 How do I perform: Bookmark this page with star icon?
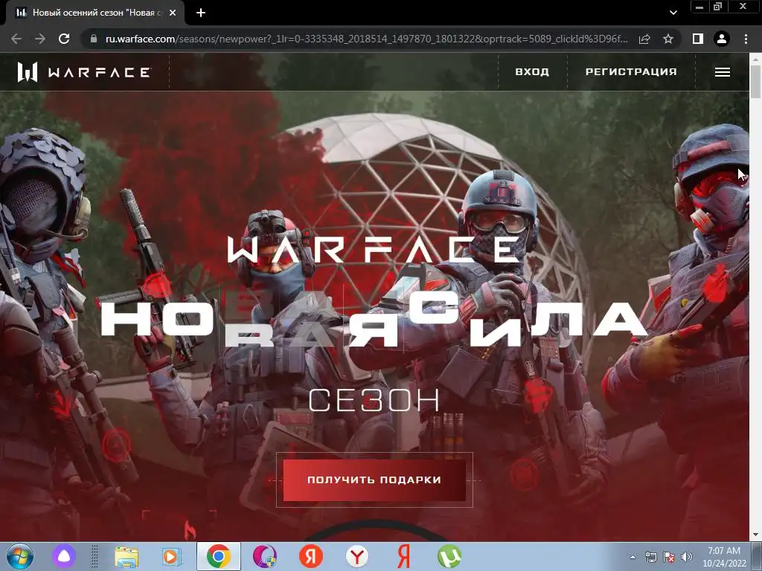(668, 39)
